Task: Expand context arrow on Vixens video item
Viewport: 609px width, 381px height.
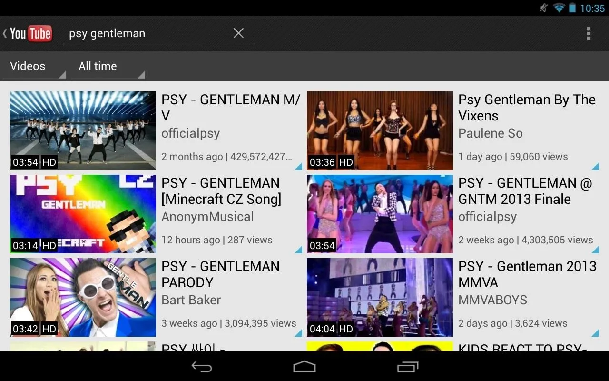Action: pos(595,166)
